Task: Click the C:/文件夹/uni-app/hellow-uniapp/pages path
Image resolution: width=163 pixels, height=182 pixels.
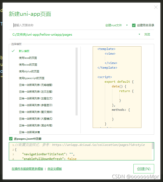Action: pyautogui.click(x=42, y=35)
